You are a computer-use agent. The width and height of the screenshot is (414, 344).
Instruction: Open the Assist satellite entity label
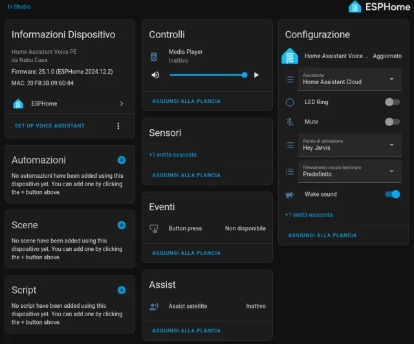(188, 306)
